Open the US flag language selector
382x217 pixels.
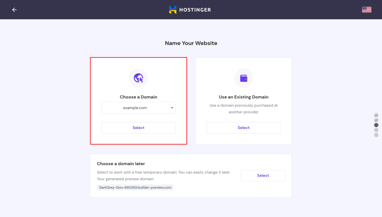(x=366, y=10)
